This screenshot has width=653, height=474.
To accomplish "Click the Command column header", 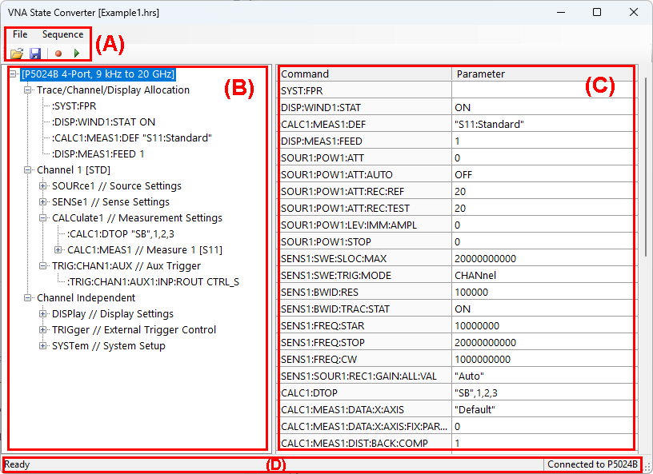I will 364,74.
